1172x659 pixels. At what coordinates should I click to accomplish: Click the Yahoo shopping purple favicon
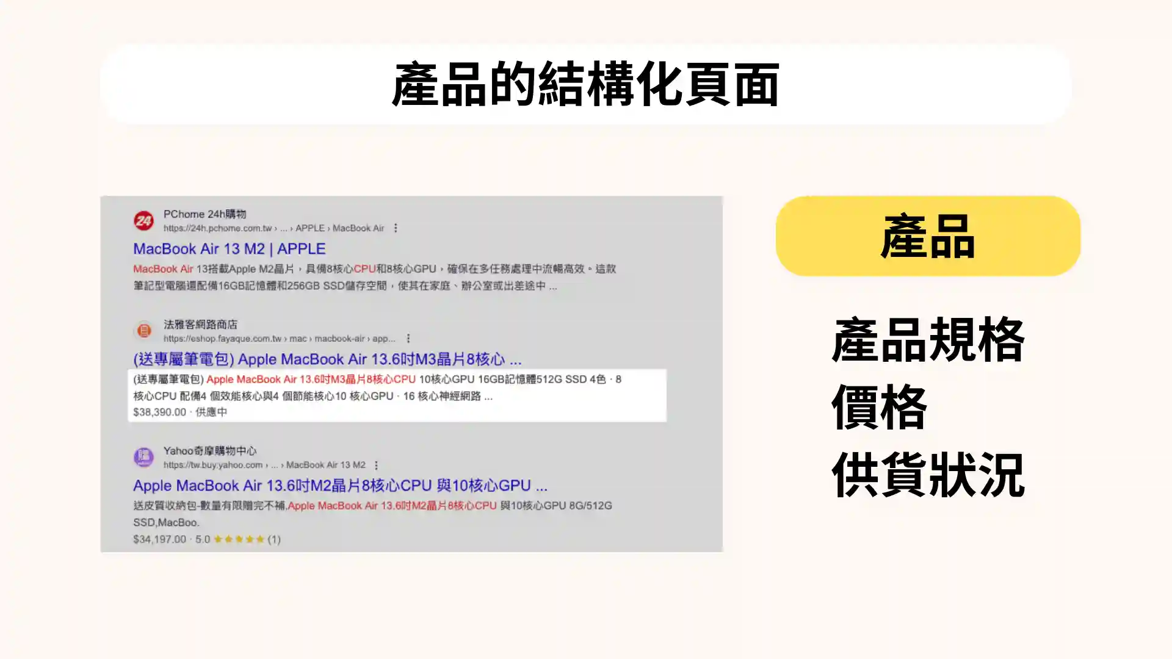pyautogui.click(x=143, y=457)
